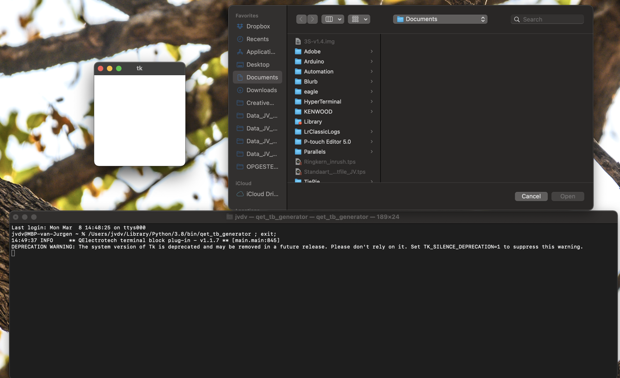The height and width of the screenshot is (378, 620).
Task: Click the Cancel button
Action: click(x=531, y=196)
